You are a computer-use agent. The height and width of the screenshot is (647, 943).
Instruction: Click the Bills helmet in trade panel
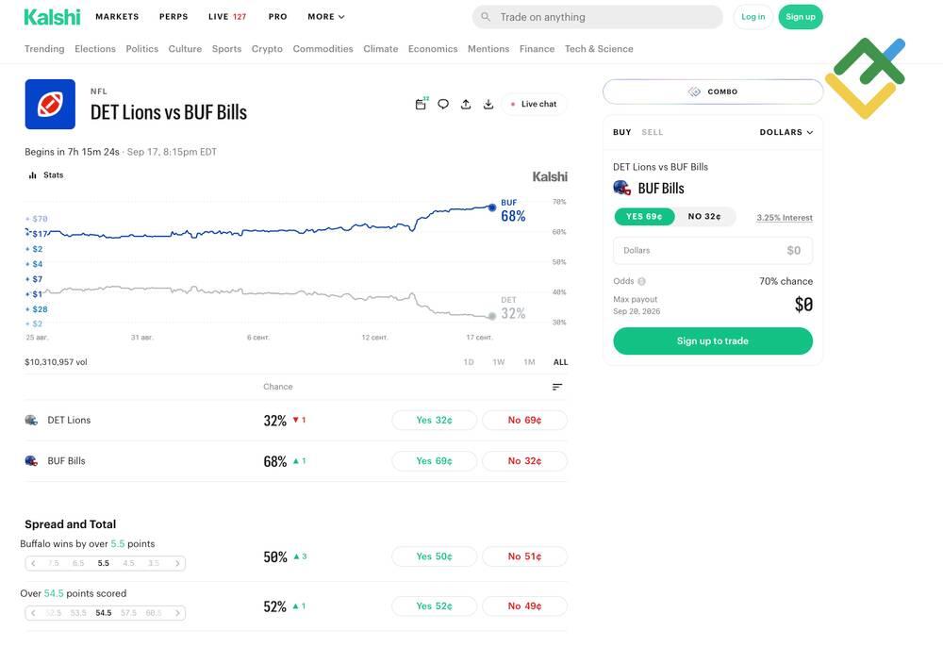coord(621,188)
